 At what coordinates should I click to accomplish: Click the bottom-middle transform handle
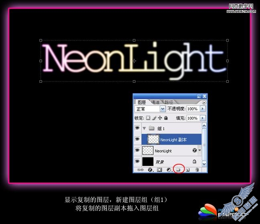click(x=134, y=81)
